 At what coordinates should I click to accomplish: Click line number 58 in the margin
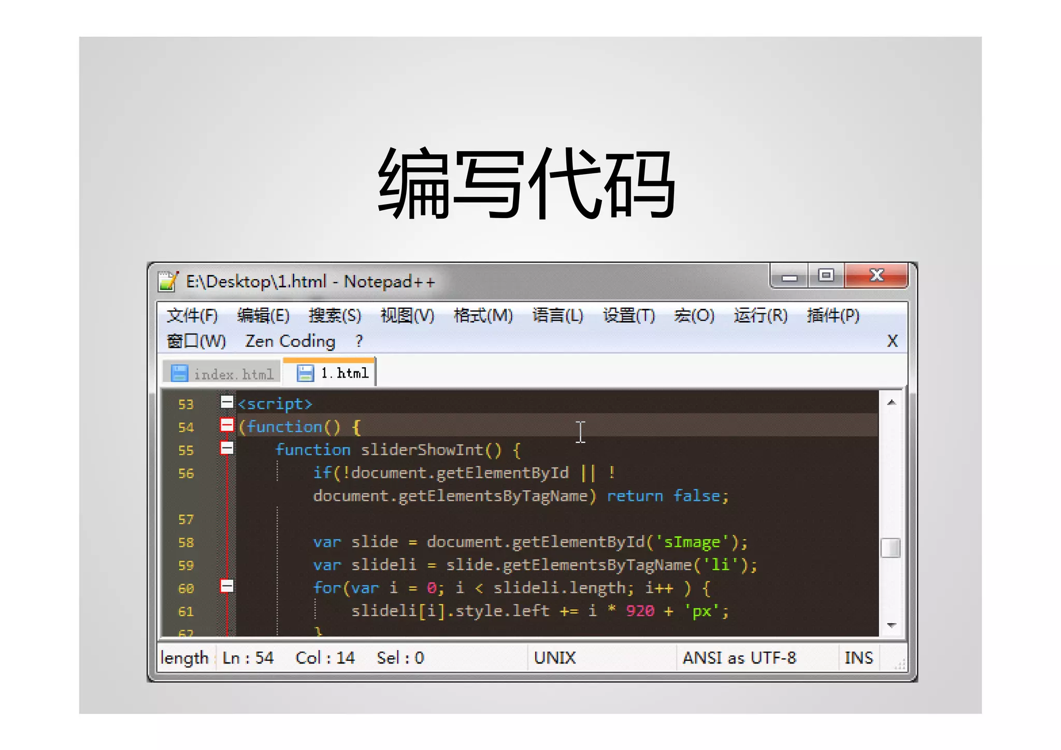[x=186, y=542]
